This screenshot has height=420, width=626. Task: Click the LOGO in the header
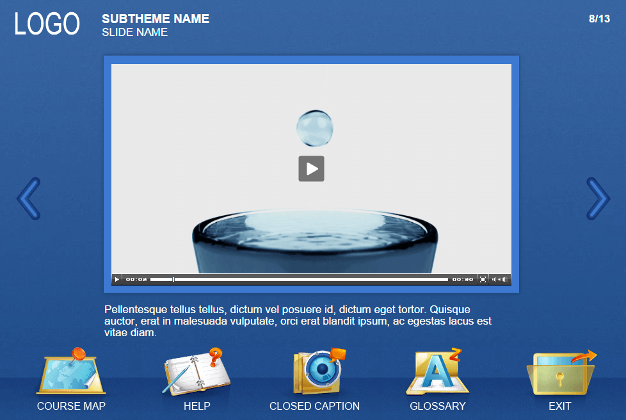click(47, 24)
